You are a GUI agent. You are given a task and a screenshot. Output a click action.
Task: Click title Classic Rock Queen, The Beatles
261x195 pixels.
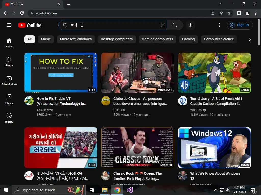(x=137, y=176)
